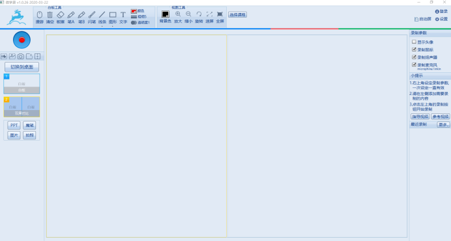Image resolution: width=451 pixels, height=241 pixels.
Task: Select the eraser tool
Action: click(x=61, y=17)
